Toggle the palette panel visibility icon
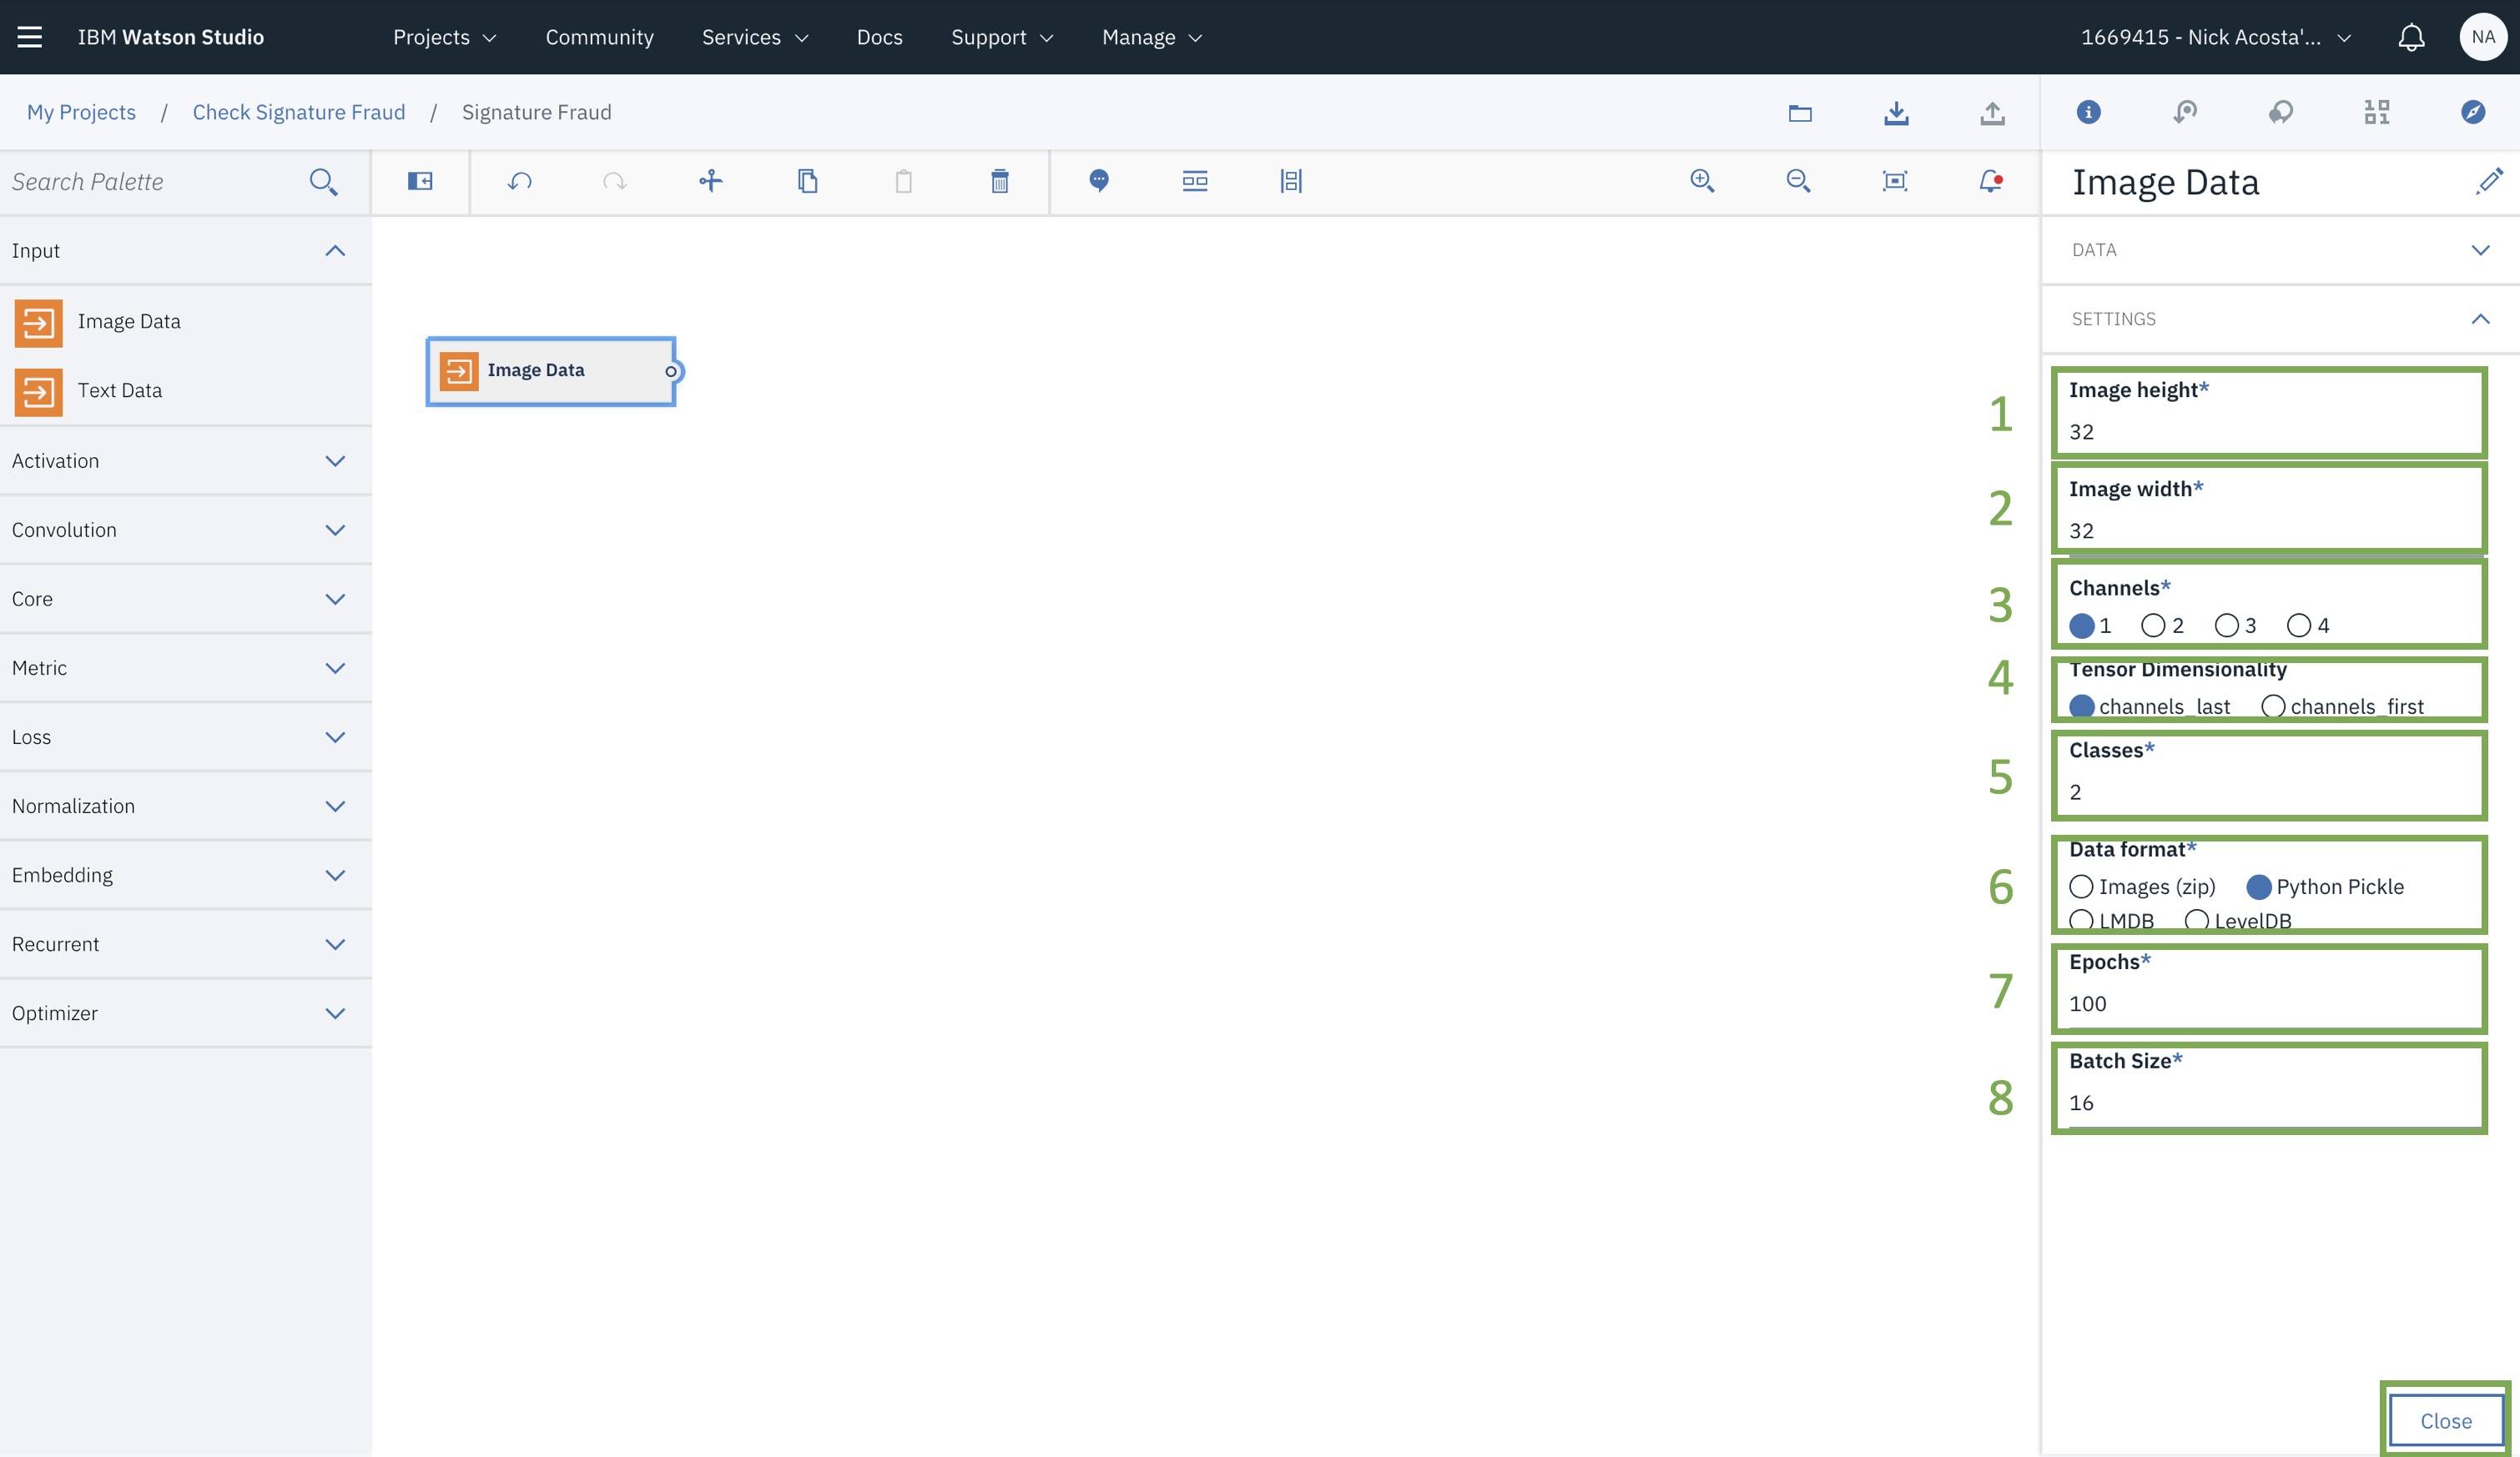 pyautogui.click(x=420, y=181)
